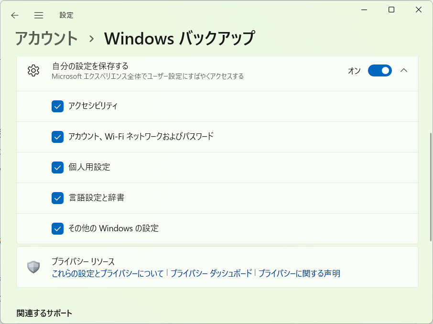Turn off the 自分の設定を保存する toggle

379,70
